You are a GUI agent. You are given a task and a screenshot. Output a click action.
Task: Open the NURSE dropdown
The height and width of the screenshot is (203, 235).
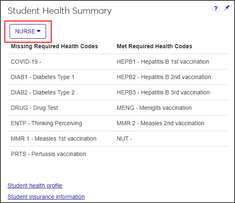pyautogui.click(x=28, y=31)
